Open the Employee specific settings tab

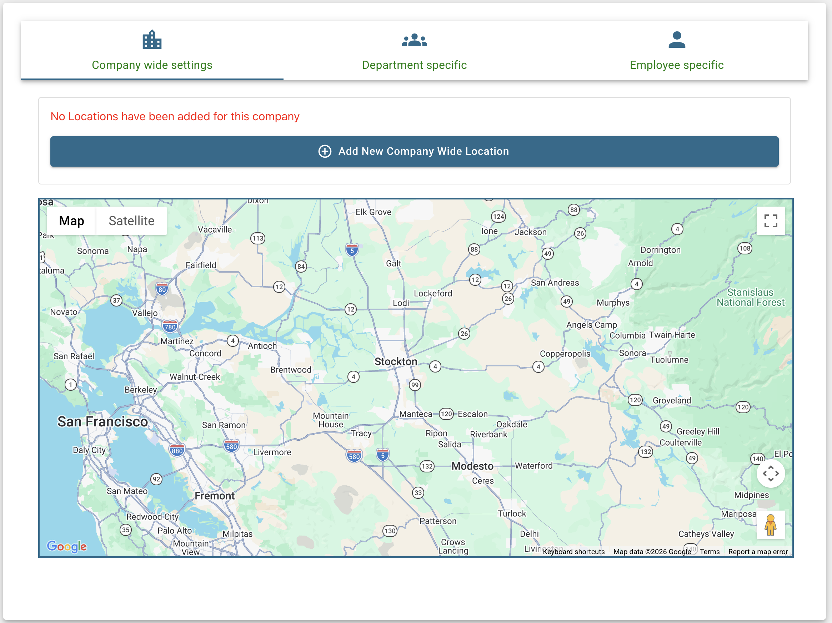[x=677, y=65]
